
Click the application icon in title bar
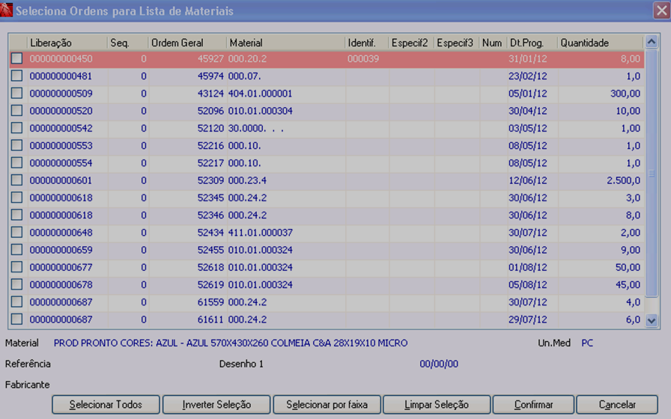coord(7,10)
